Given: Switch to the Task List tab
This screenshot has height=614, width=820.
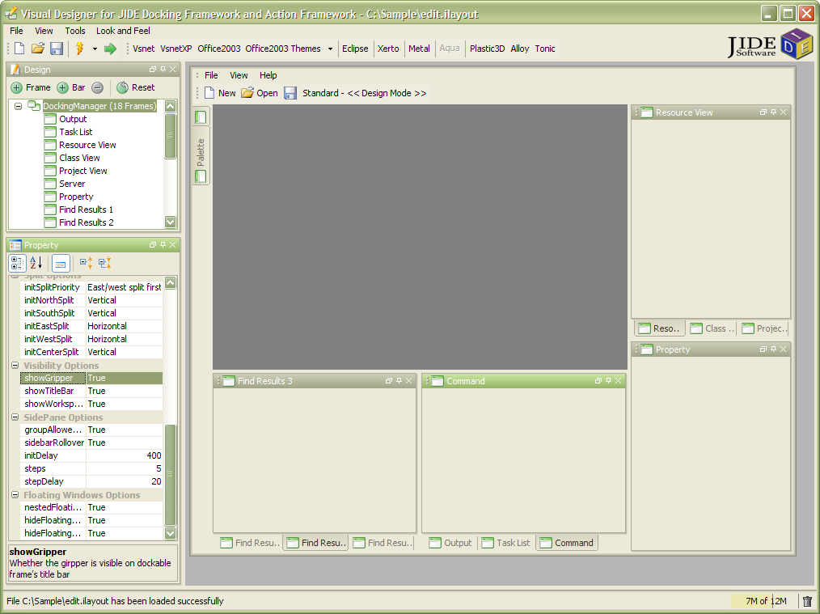Looking at the screenshot, I should pyautogui.click(x=505, y=543).
